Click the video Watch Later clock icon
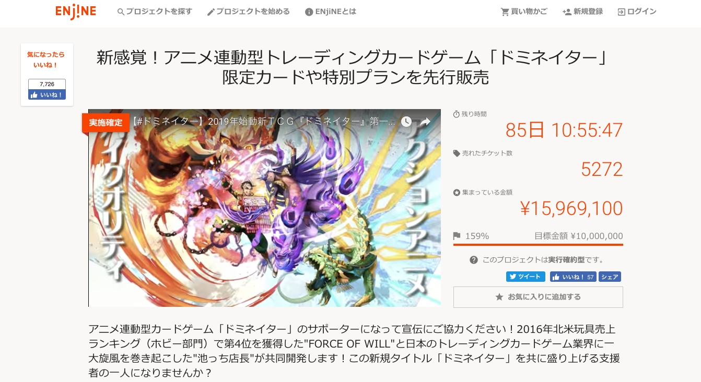Image resolution: width=701 pixels, height=382 pixels. pyautogui.click(x=406, y=122)
